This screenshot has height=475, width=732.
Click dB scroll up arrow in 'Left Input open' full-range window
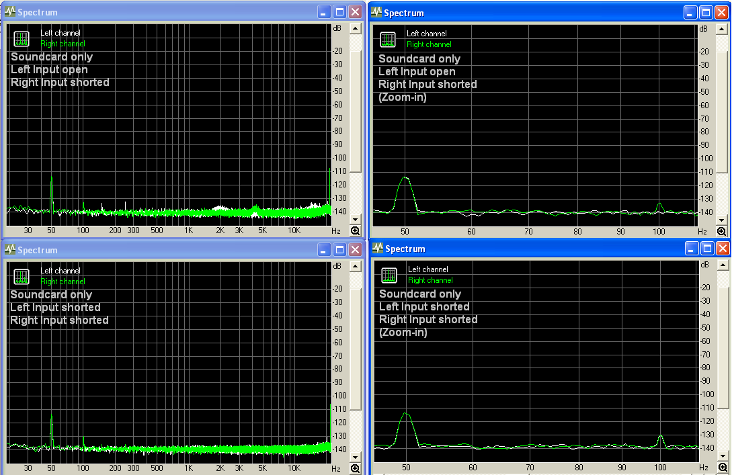[356, 29]
